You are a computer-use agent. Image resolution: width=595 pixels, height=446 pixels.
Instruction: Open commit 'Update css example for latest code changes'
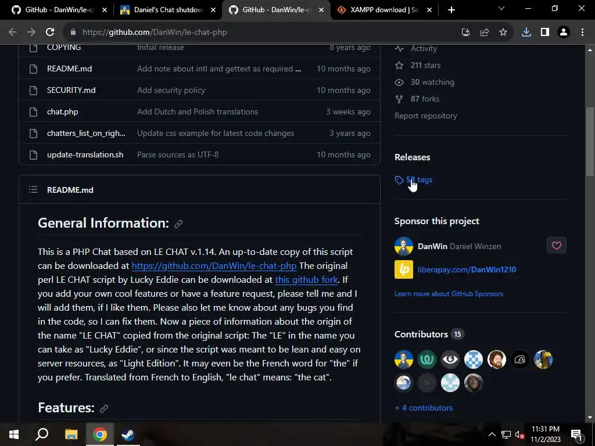point(216,133)
